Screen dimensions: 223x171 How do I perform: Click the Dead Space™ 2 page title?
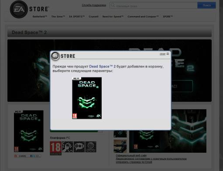coord(29,32)
